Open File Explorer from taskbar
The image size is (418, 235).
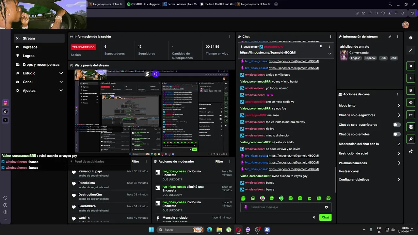pyautogui.click(x=219, y=230)
